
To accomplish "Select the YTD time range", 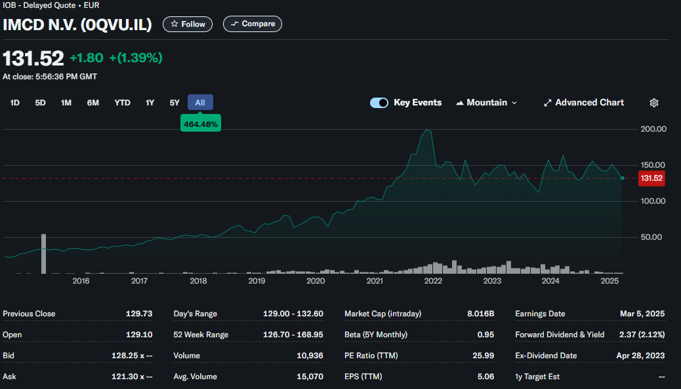I will [x=123, y=103].
